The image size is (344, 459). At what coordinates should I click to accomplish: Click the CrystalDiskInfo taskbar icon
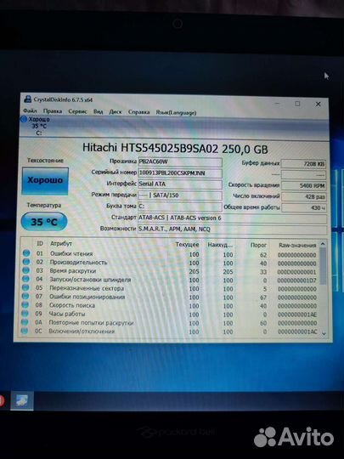22,400
